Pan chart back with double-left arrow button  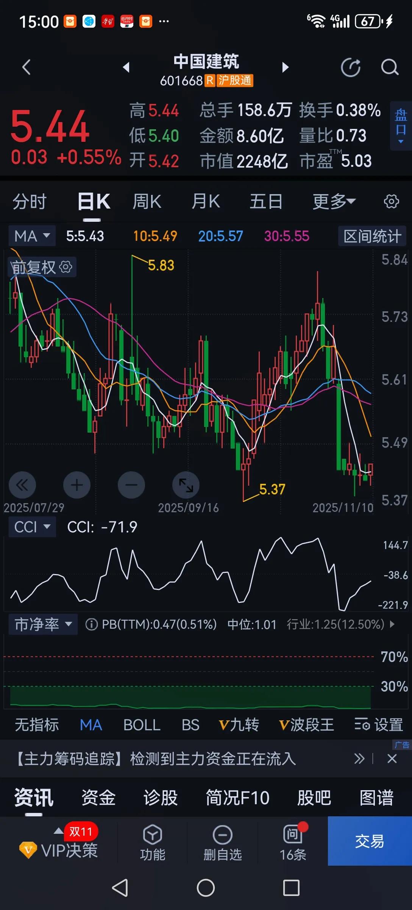[22, 485]
